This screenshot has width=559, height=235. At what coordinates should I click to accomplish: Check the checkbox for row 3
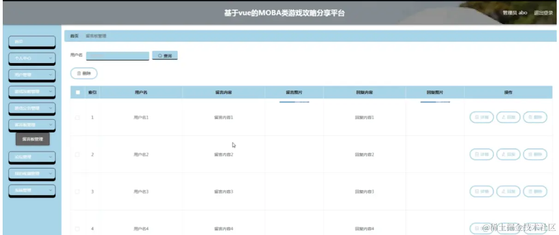point(78,191)
